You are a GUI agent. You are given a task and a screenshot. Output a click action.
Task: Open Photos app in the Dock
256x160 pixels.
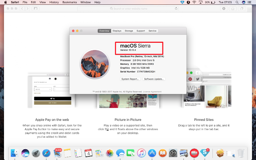[110, 153]
